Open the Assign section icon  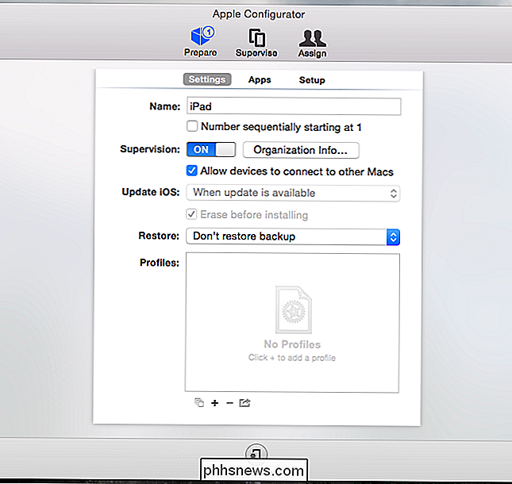[x=312, y=44]
